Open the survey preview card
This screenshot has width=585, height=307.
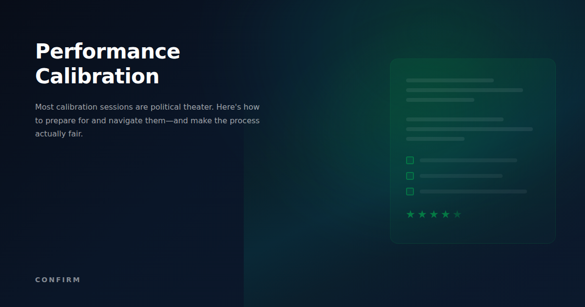[473, 150]
